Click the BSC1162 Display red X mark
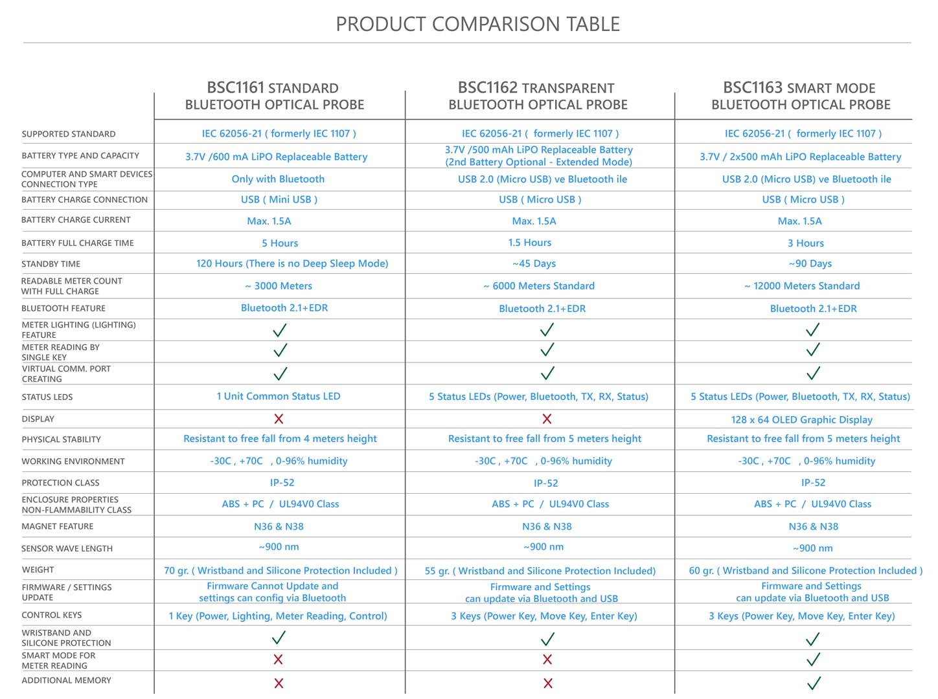 pos(547,419)
